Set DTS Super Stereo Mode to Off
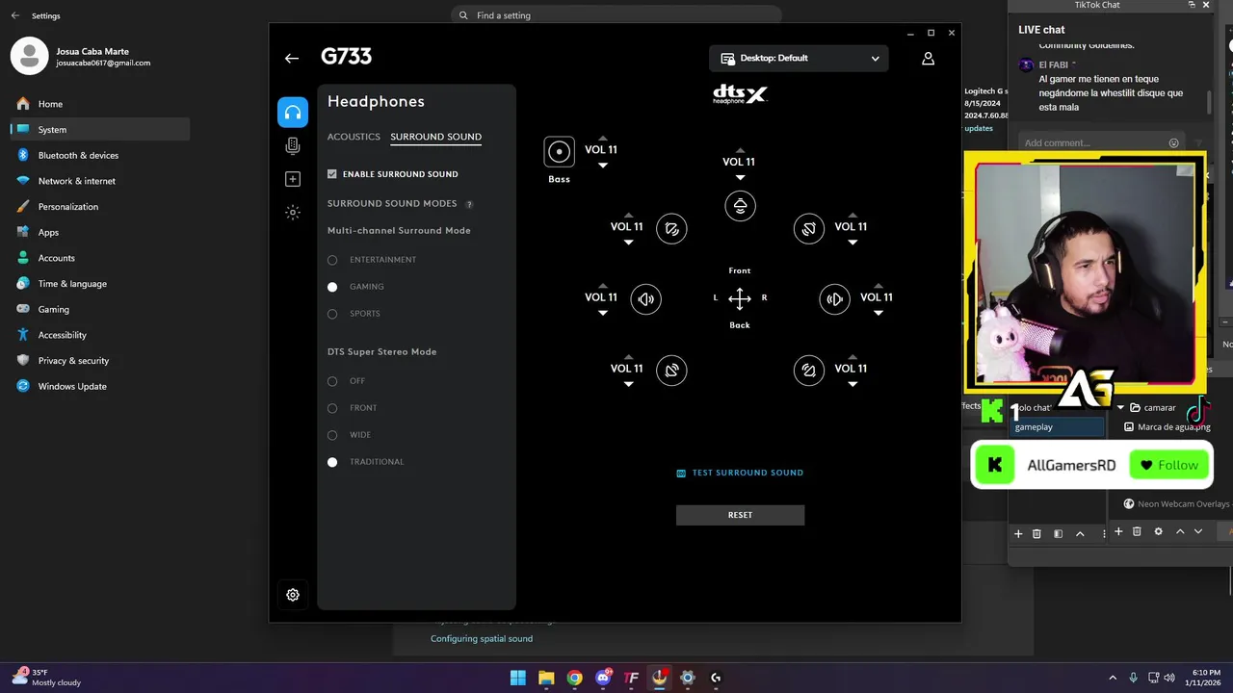The image size is (1233, 693). 332,381
